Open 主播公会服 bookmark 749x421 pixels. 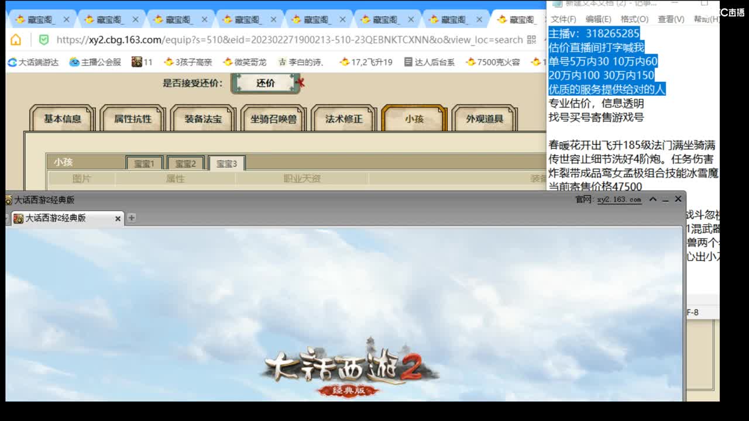coord(95,62)
